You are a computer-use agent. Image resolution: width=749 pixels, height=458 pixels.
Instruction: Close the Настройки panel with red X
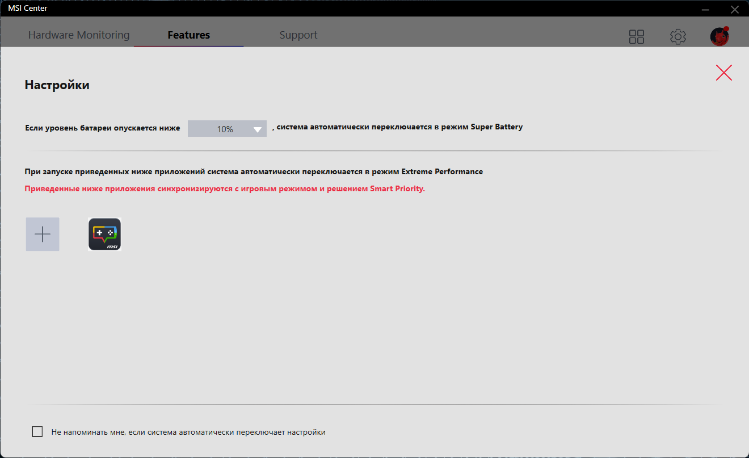[724, 73]
